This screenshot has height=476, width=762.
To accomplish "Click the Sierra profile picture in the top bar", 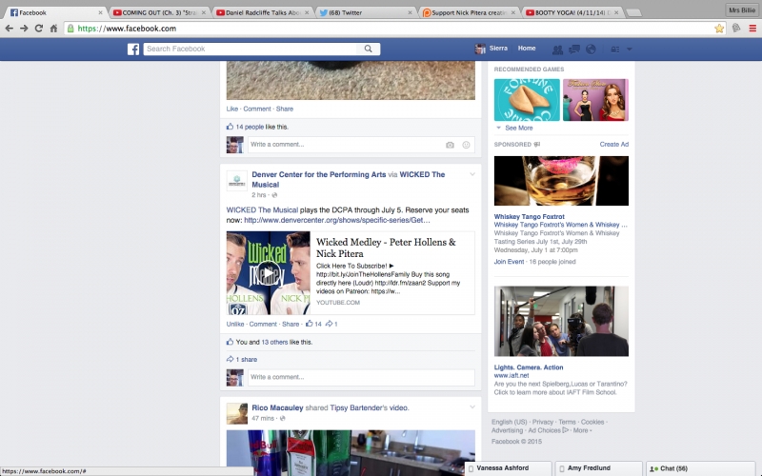I will 480,49.
